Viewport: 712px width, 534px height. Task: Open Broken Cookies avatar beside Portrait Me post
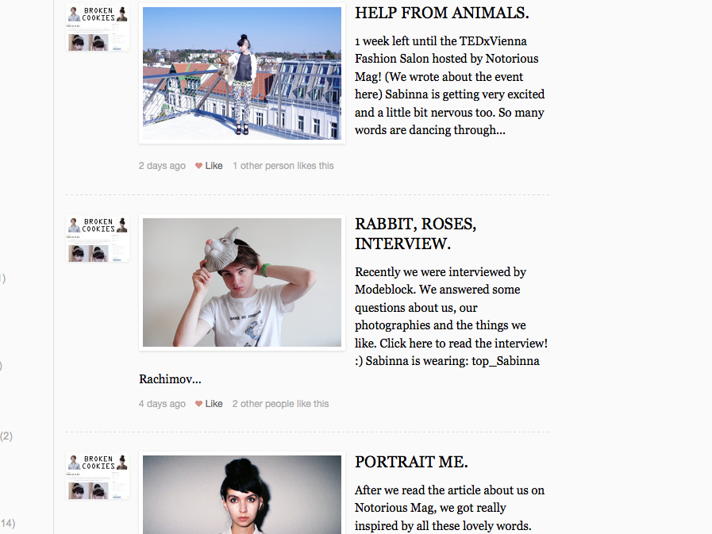tap(98, 476)
